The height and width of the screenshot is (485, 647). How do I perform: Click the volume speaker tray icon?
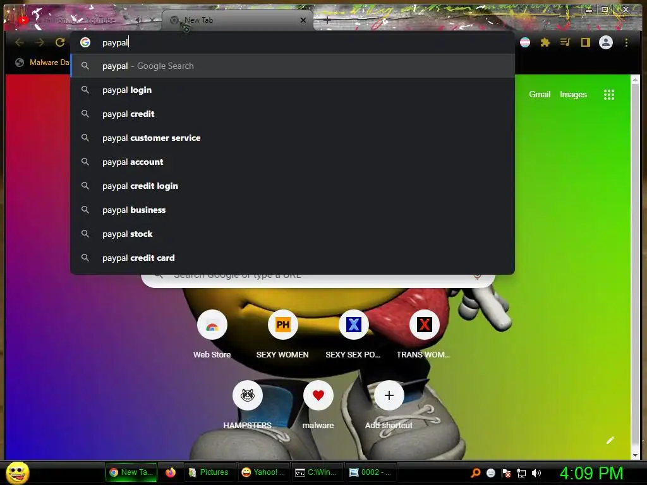point(536,473)
